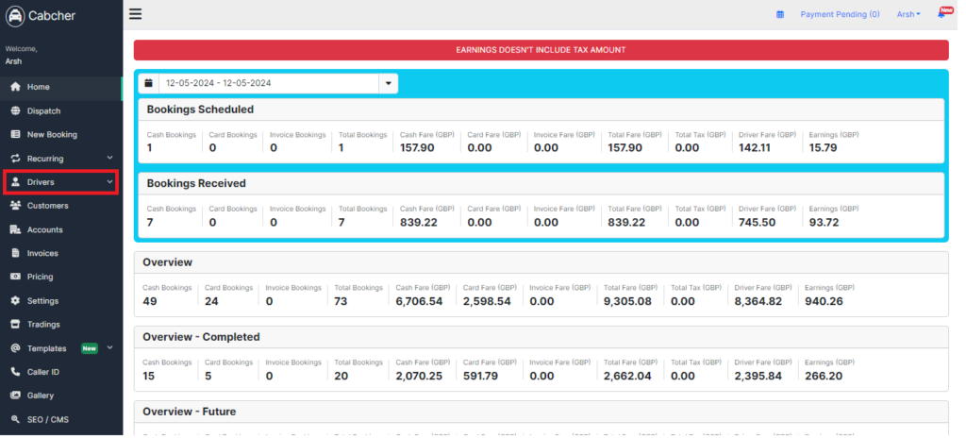Click the date range input 12-05-2024 - 12-05-2024
966x438 pixels.
tap(269, 83)
